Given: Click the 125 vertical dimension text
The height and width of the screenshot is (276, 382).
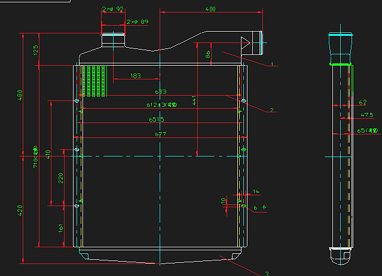Looking at the screenshot, I should pos(35,49).
